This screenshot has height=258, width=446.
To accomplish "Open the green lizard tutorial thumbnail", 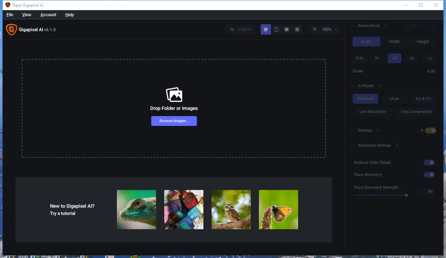I will (136, 210).
